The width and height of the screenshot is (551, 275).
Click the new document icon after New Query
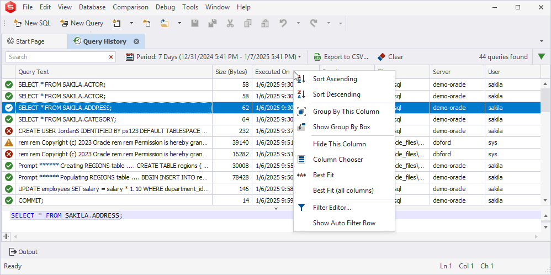click(x=116, y=23)
